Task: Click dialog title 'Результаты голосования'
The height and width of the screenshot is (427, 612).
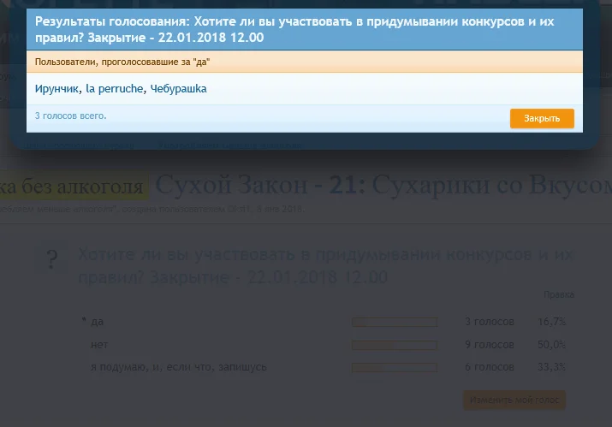Action: click(x=112, y=21)
